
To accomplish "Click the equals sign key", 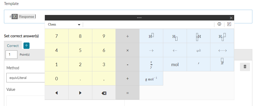I will coord(128,93).
